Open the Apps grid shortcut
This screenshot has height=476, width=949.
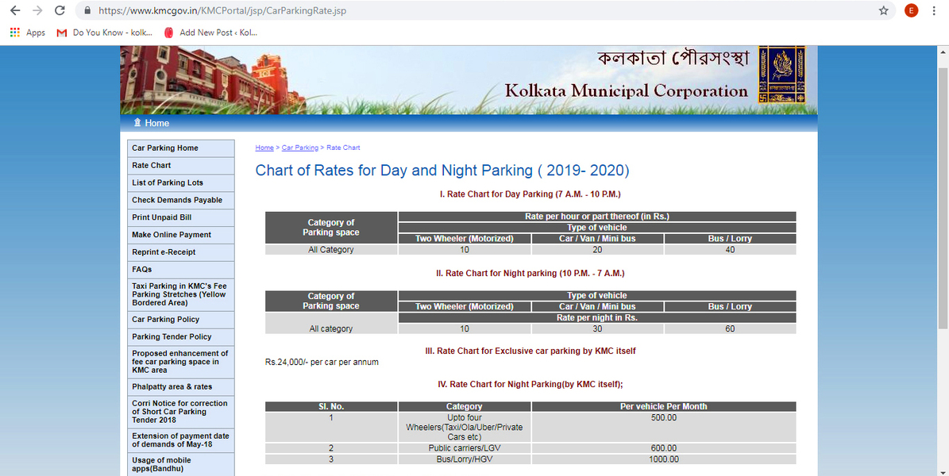pyautogui.click(x=28, y=33)
